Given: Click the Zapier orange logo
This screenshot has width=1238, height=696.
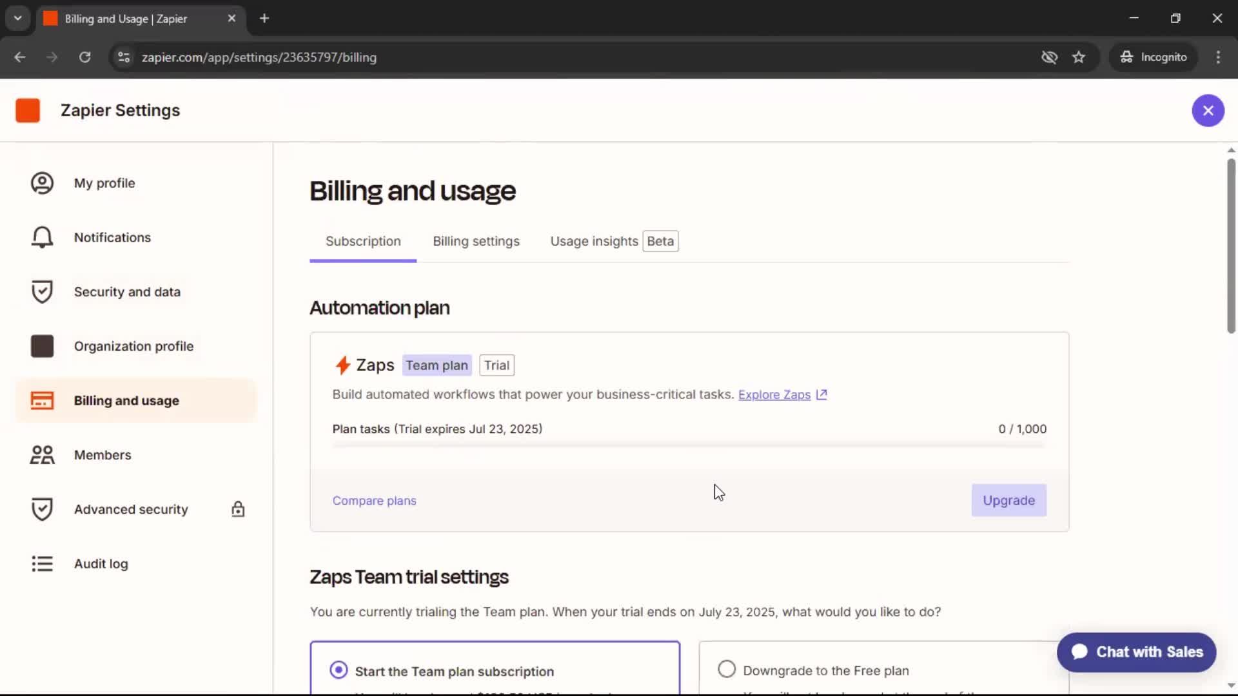Looking at the screenshot, I should tap(28, 110).
